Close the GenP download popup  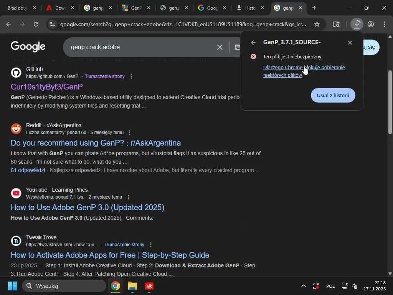point(350,43)
